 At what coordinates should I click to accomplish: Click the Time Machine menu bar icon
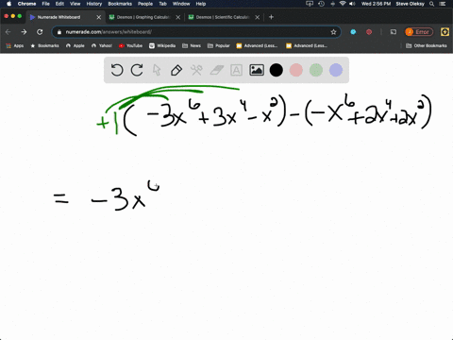pyautogui.click(x=321, y=4)
